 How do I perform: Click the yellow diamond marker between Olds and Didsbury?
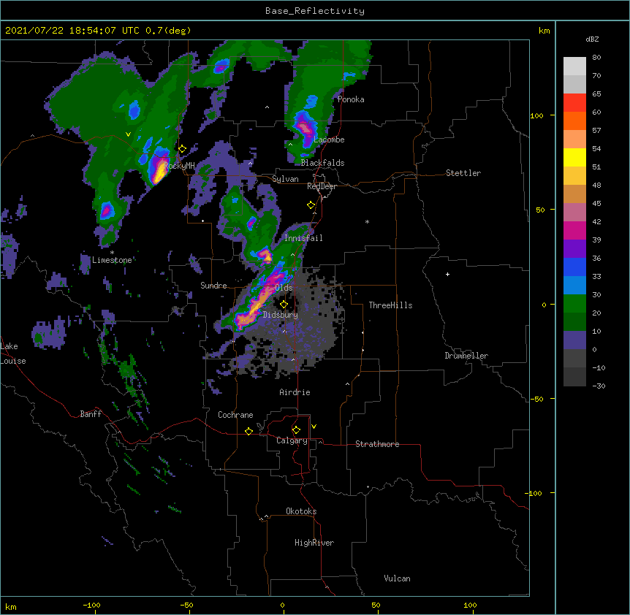(x=284, y=305)
